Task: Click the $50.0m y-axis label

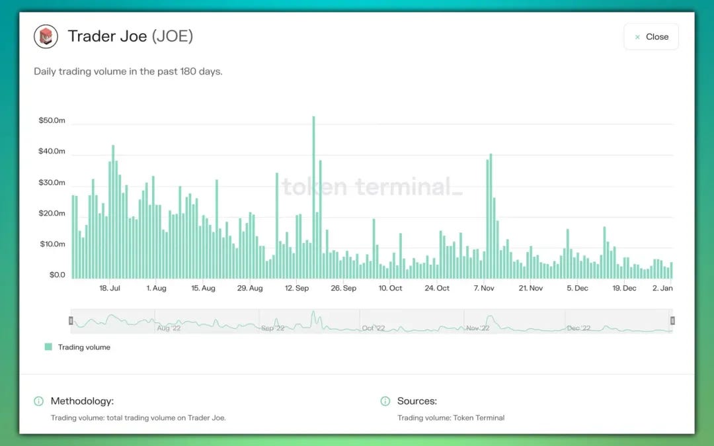Action: pos(52,120)
